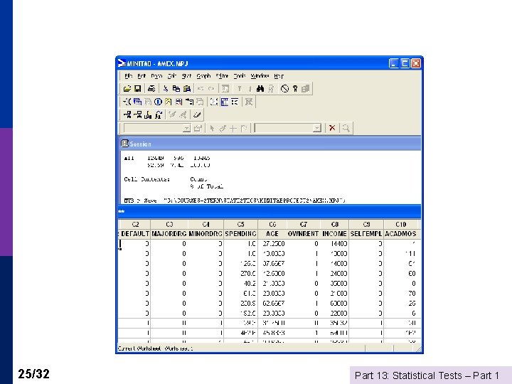This screenshot has width=512, height=384.
Task: Select column header C8
Action: point(335,224)
